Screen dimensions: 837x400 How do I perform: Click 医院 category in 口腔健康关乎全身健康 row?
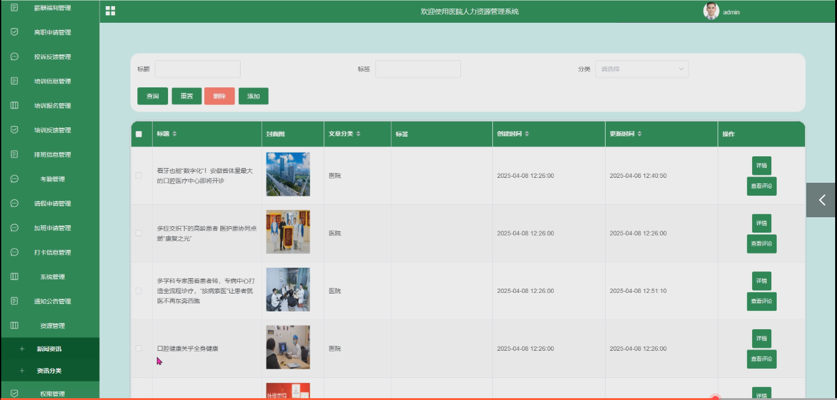coord(335,348)
